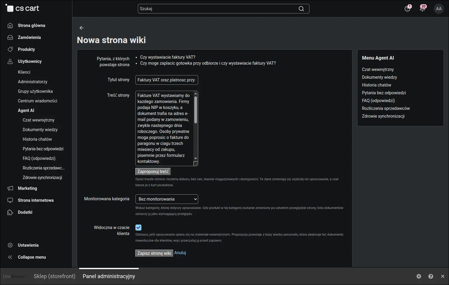
Task: Click into the Tytuł strony input
Action: click(167, 80)
